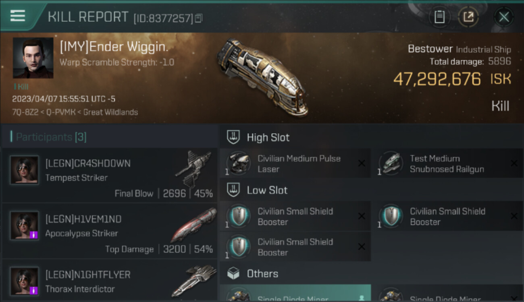Select the Test Medium Snubnosed Railgun icon
Screen dimensions: 524x302
tap(391, 163)
